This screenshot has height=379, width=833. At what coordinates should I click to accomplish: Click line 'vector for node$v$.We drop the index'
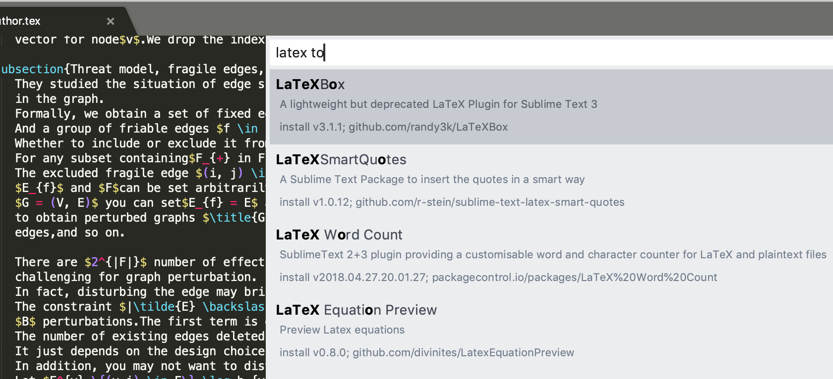[x=140, y=40]
